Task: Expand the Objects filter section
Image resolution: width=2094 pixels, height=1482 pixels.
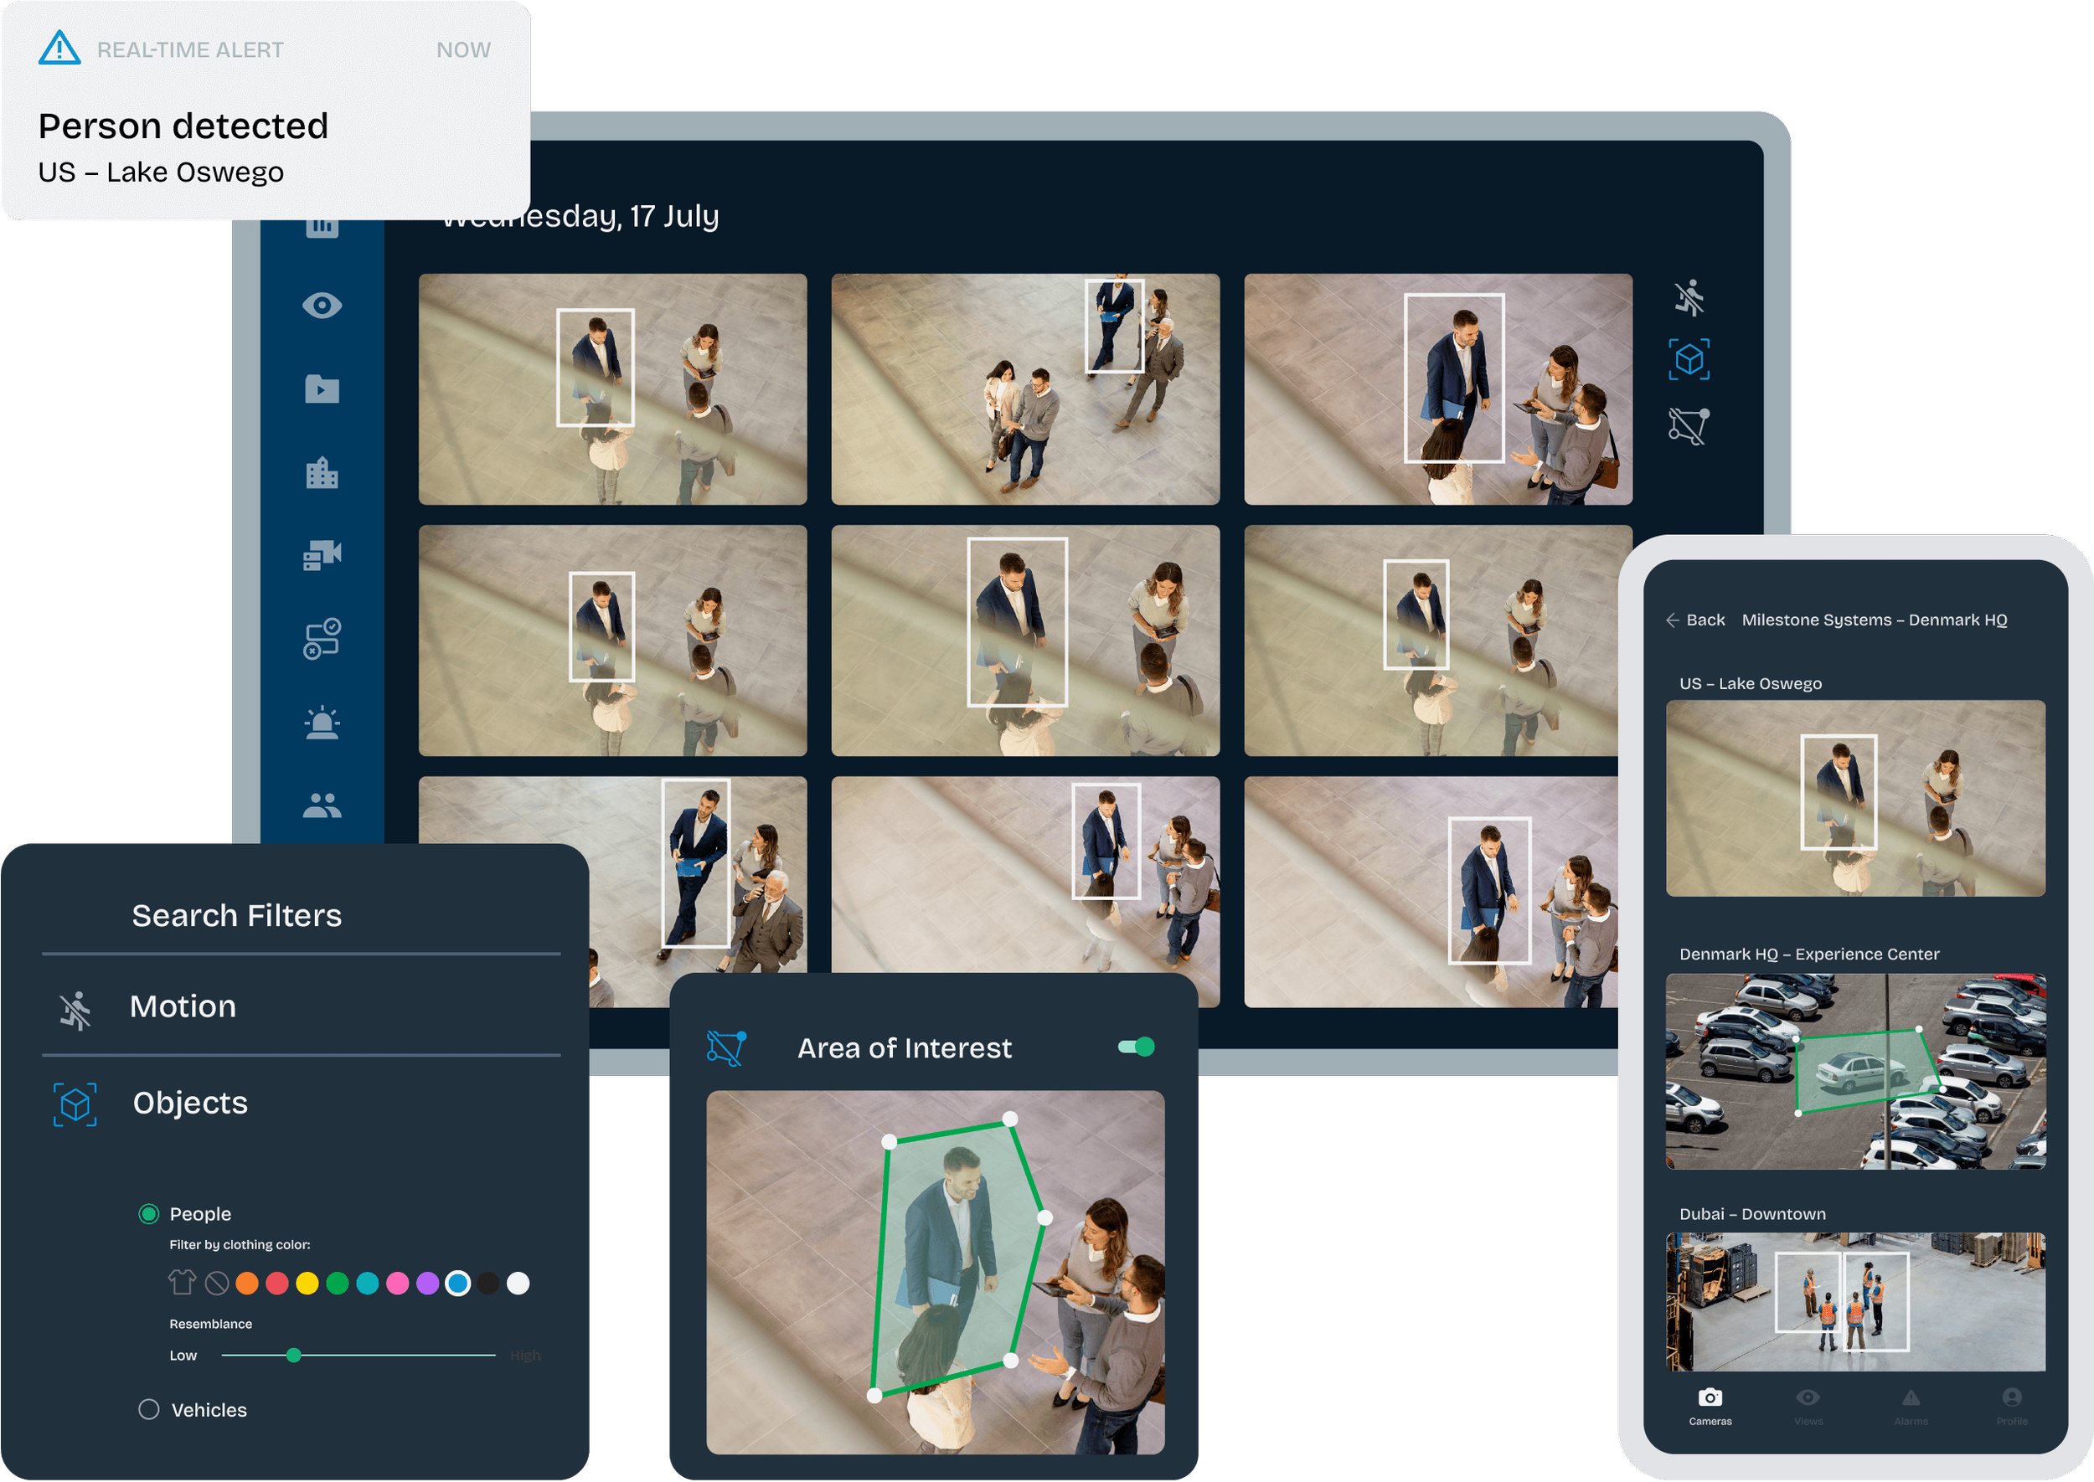Action: click(x=189, y=1104)
